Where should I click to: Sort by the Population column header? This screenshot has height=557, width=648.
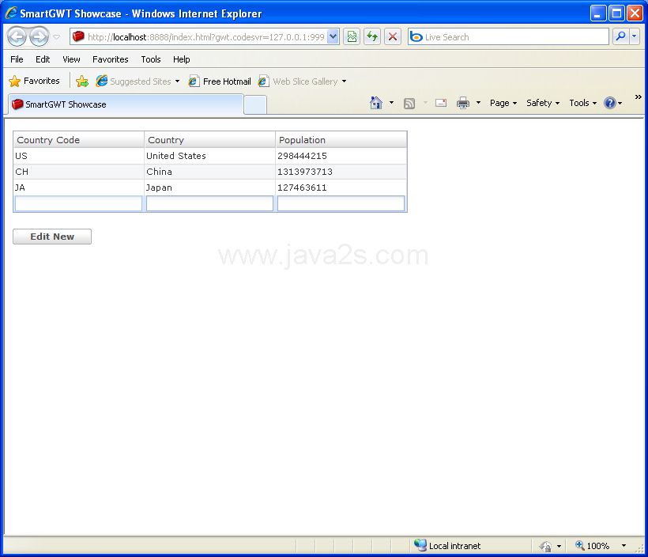[341, 140]
